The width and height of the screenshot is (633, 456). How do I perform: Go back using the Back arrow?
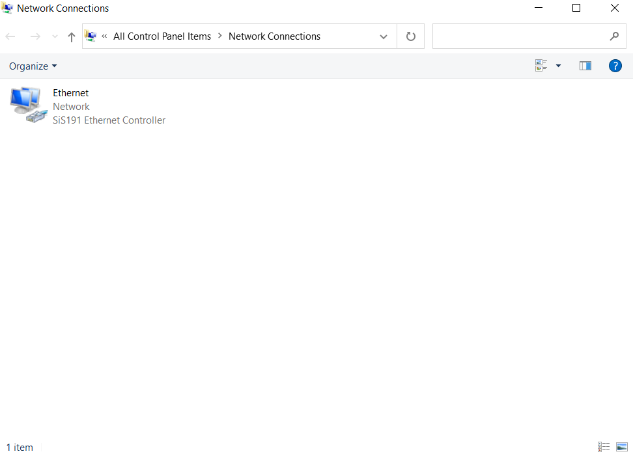coord(10,36)
